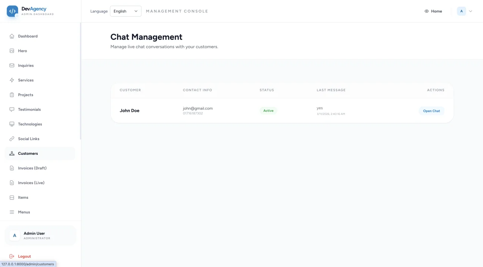
Task: Click the CONTACT INFO column header
Action: click(x=197, y=90)
